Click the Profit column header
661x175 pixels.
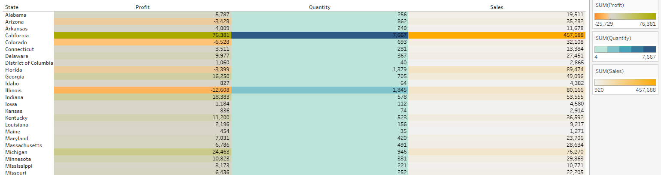pyautogui.click(x=143, y=7)
